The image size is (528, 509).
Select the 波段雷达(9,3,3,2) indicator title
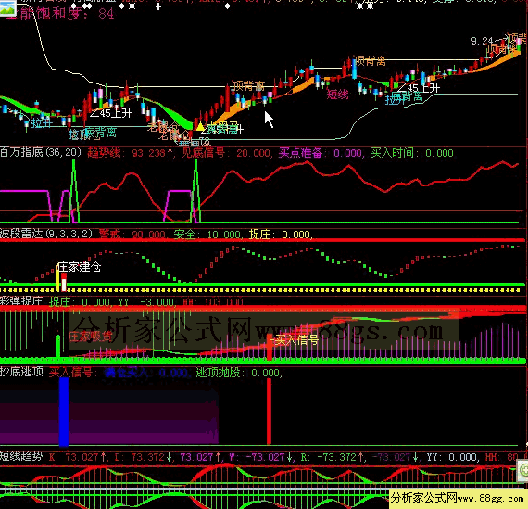point(46,234)
